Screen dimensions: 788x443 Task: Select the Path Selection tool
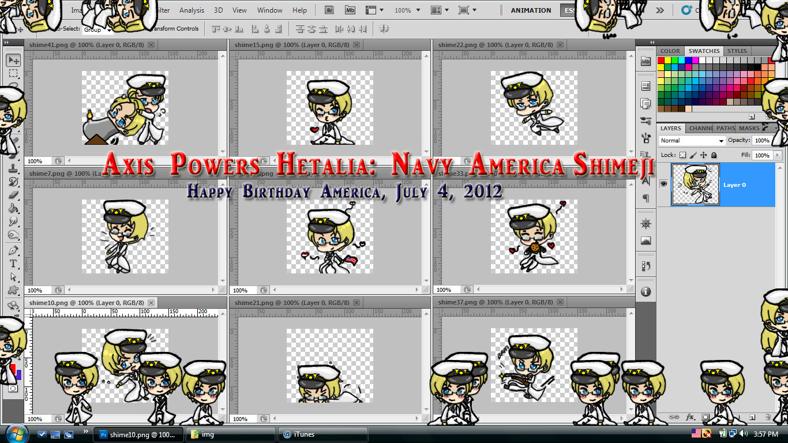[13, 277]
